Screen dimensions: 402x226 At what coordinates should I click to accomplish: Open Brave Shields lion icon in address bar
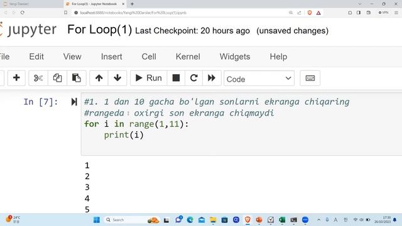coord(310,13)
